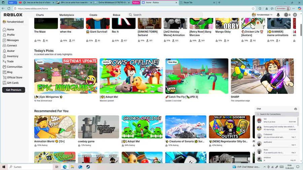Click the Anmelden profile button
Image resolution: width=303 pixels, height=170 pixels.
[283, 8]
